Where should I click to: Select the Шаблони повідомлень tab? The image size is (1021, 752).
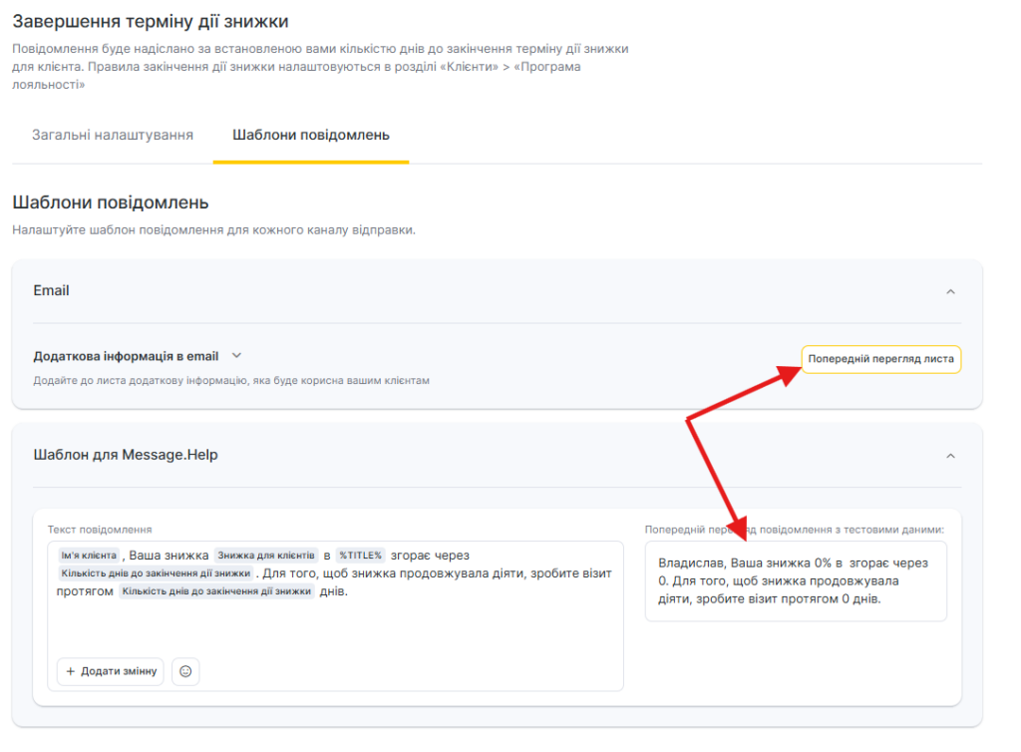[311, 135]
